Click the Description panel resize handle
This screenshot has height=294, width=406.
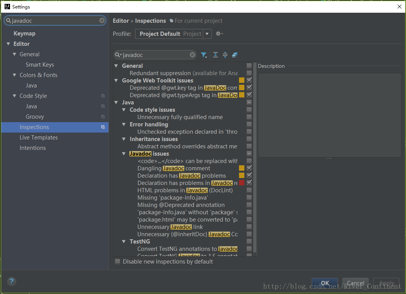tap(329, 158)
